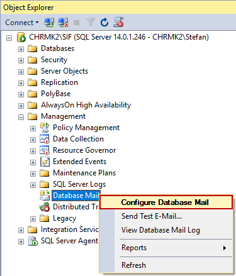Select the Resource Governor label
The width and height of the screenshot is (236, 276).
pos(84,150)
